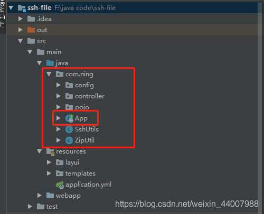The width and height of the screenshot is (264, 214).
Task: Expand the .idea folder arrow
Action: click(x=21, y=19)
